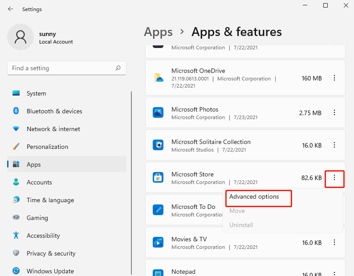The width and height of the screenshot is (354, 276).
Task: Open Personalization settings
Action: (67, 147)
